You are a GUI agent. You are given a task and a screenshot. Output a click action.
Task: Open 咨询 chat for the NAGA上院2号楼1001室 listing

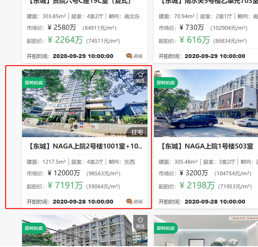tap(134, 201)
